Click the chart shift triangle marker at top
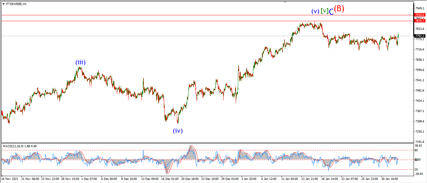Image resolution: width=427 pixels, height=183 pixels. pyautogui.click(x=285, y=2)
